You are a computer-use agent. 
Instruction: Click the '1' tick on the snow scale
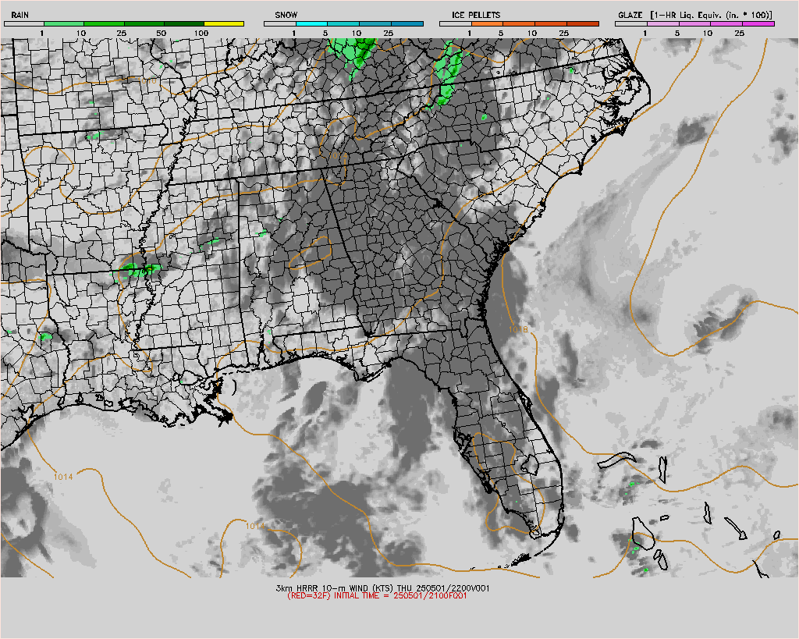coord(293,33)
